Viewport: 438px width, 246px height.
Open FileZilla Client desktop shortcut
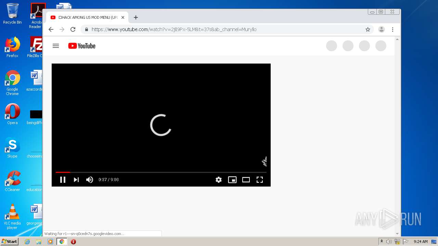click(35, 47)
